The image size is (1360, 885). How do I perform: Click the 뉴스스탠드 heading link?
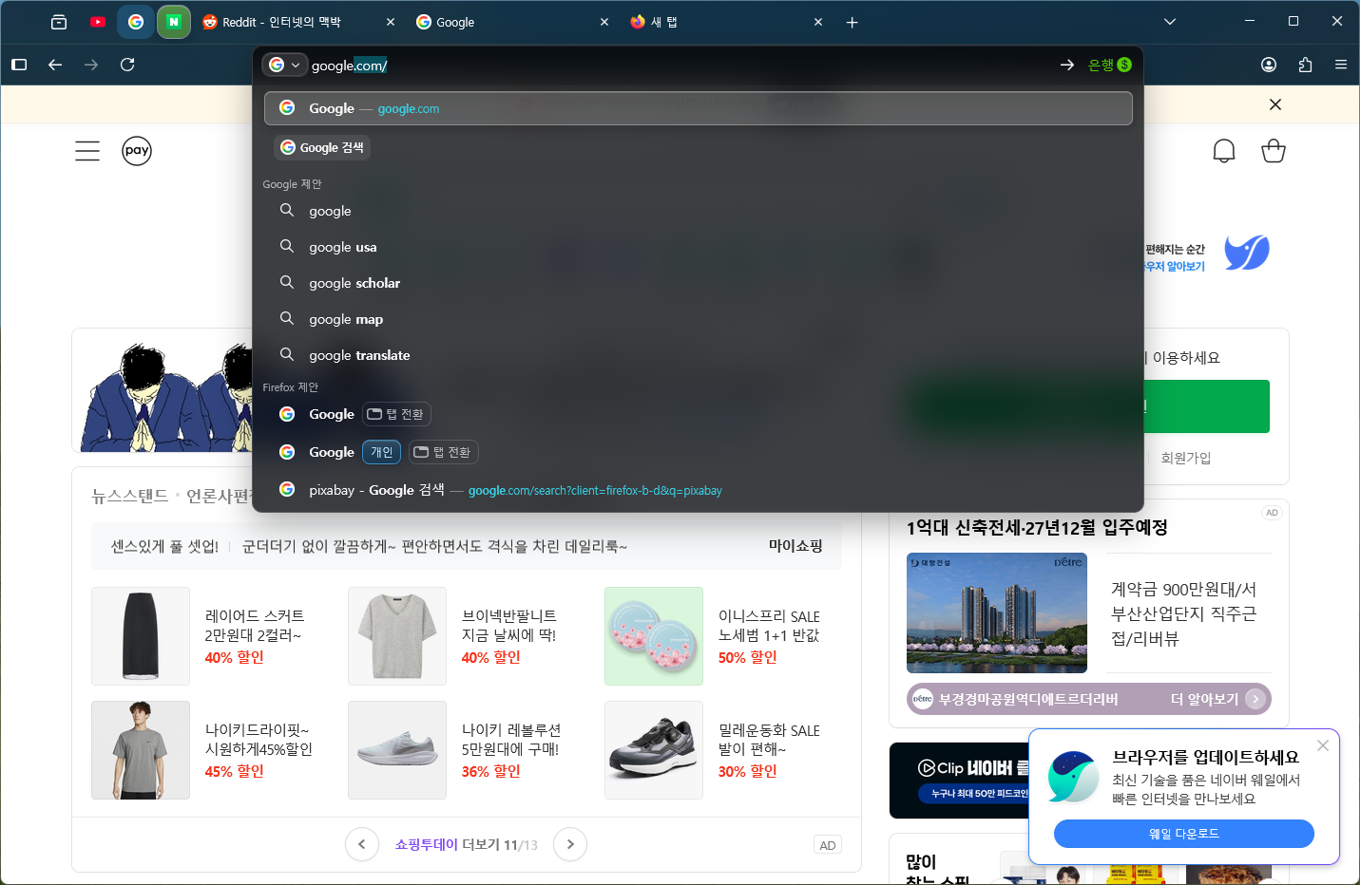[129, 496]
